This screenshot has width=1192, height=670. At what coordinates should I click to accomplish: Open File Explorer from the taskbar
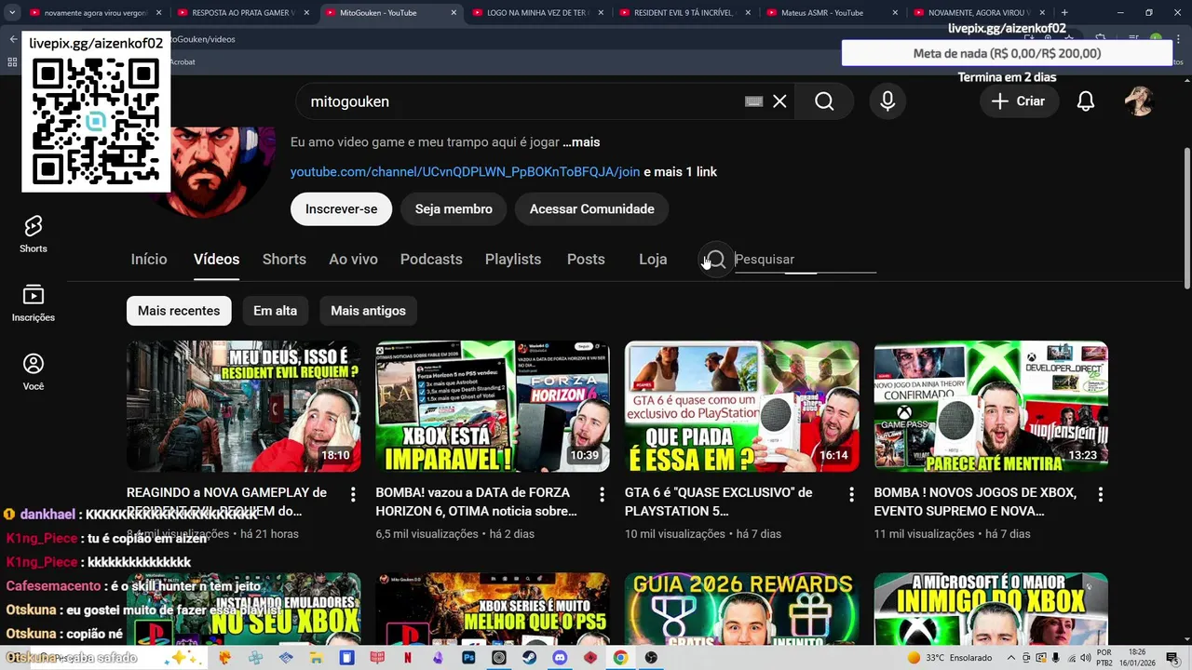317,657
